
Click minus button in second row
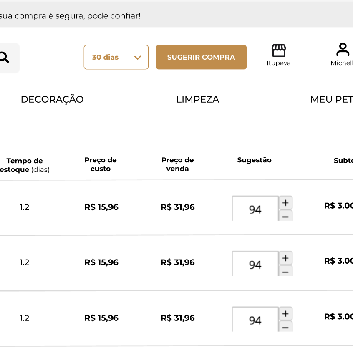click(x=285, y=271)
